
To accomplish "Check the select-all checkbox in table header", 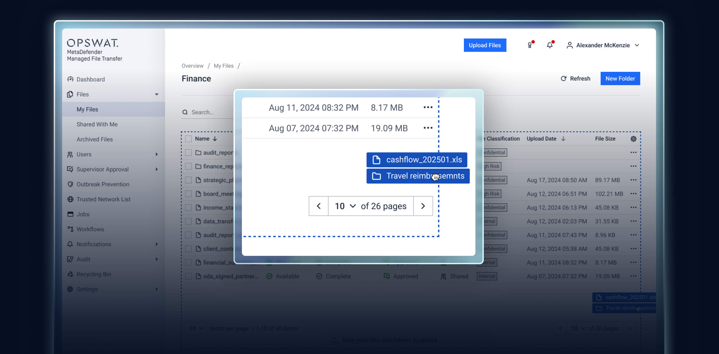I will (188, 138).
